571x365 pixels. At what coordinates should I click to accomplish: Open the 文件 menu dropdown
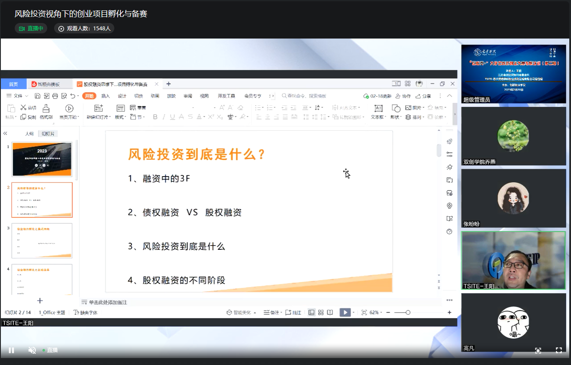(17, 96)
